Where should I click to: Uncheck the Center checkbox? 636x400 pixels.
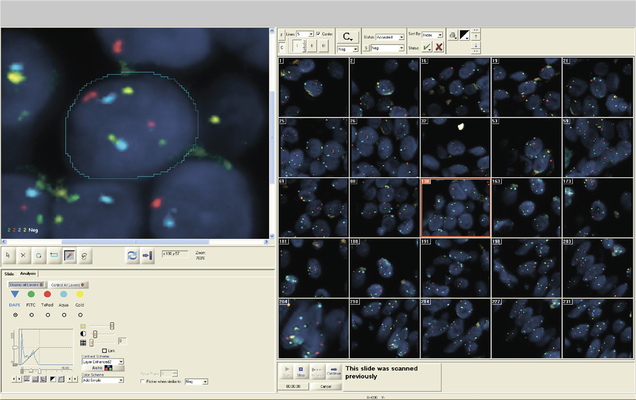[318, 34]
